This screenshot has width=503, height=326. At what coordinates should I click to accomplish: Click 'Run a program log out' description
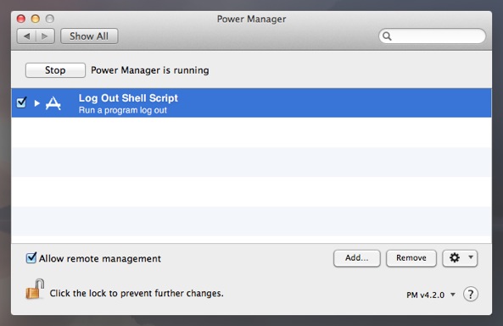click(x=123, y=110)
